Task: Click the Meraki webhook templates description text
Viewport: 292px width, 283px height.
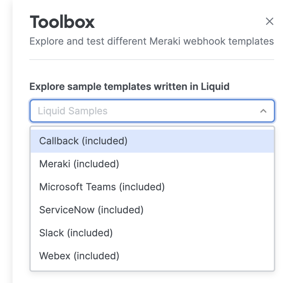Action: click(152, 41)
